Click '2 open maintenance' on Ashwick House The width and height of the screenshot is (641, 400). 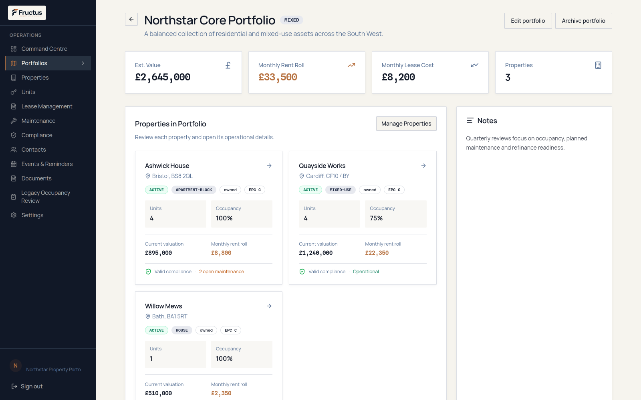click(222, 272)
